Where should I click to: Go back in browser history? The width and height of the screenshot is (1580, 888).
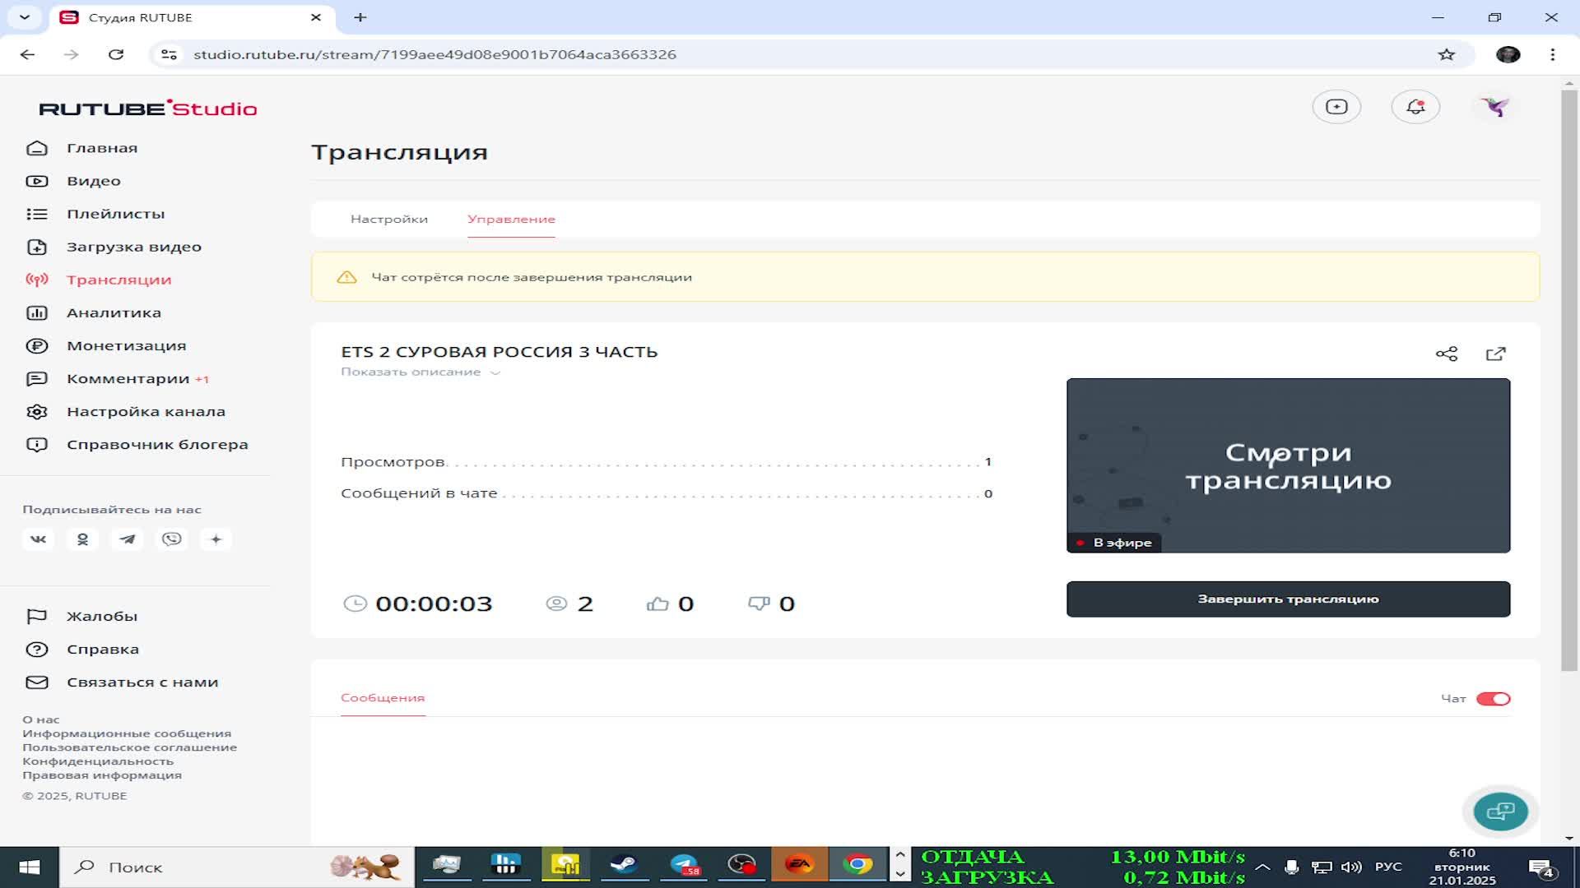click(27, 54)
